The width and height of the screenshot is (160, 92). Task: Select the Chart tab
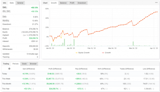(45, 3)
